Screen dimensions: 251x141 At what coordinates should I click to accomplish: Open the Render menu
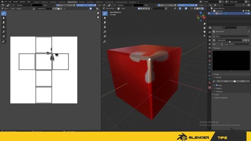coord(16,2)
